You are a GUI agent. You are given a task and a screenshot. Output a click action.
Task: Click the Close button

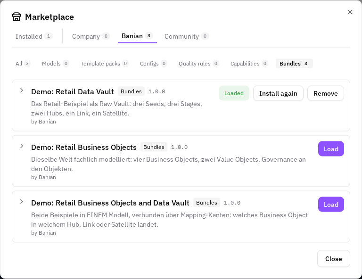tap(334, 259)
